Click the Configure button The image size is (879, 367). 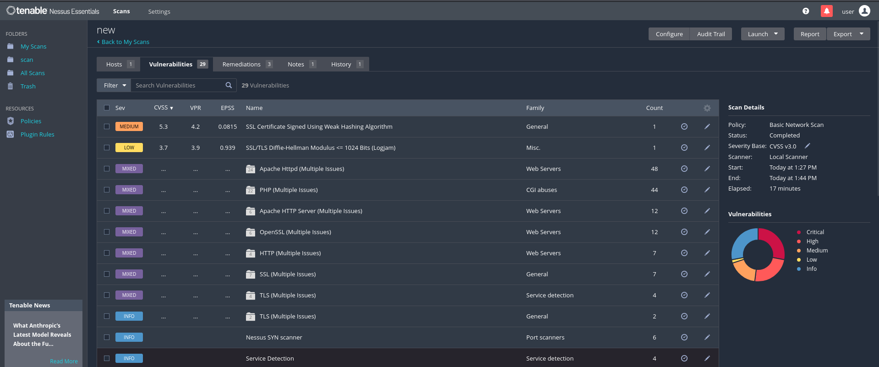point(669,34)
